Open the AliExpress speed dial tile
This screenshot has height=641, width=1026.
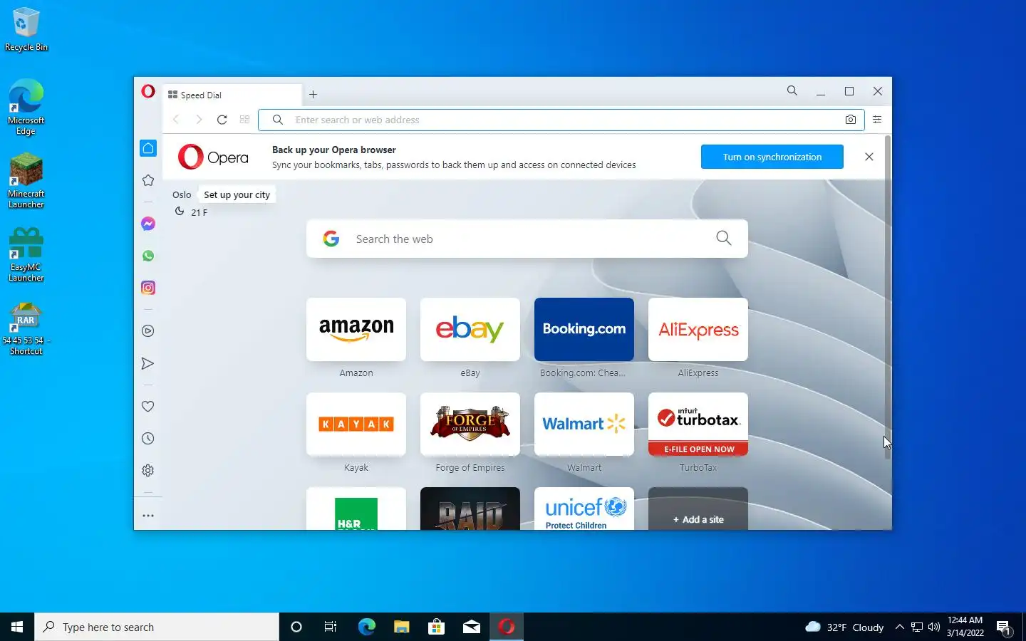point(698,329)
